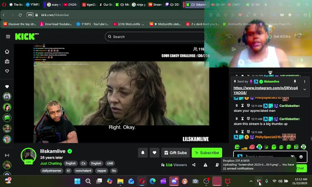Open 'Discover the top str...' bookmark
Screen dimensions: 312x187
19,24
